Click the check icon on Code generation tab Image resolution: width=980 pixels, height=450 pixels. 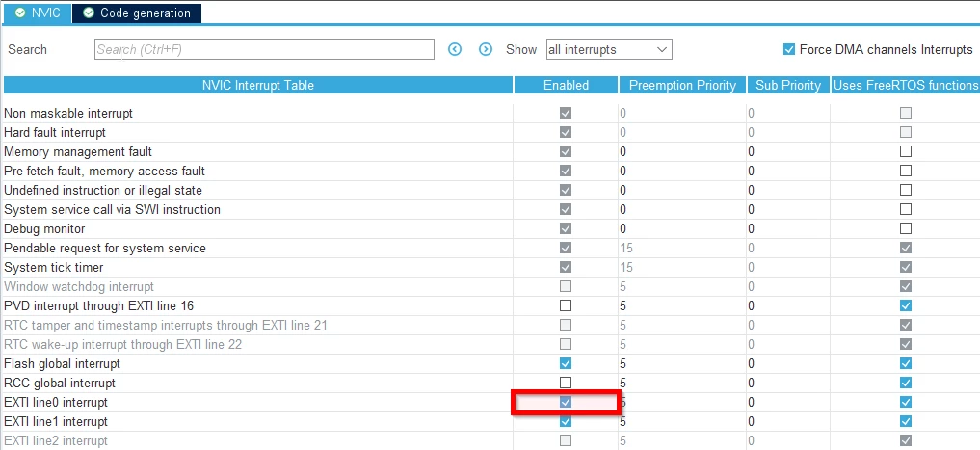coord(89,13)
